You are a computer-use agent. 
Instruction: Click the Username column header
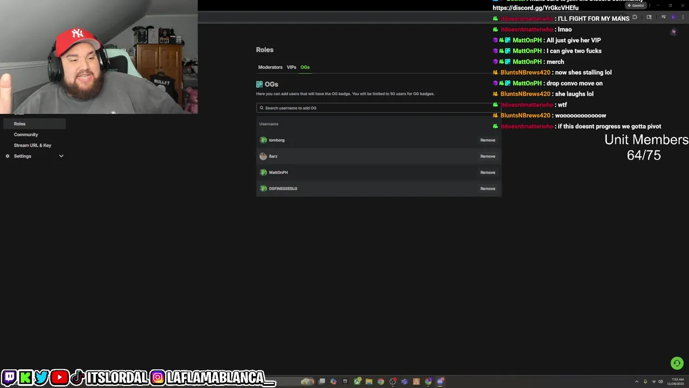tap(269, 124)
